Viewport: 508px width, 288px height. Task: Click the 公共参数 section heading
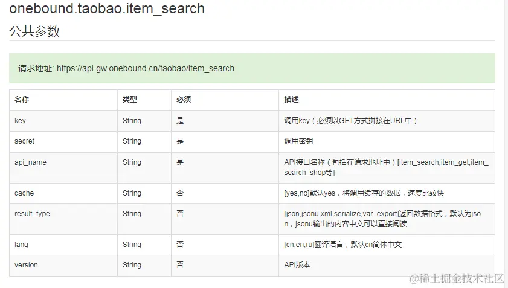(34, 32)
